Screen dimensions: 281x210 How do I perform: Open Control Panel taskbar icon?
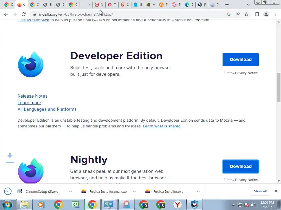(x=109, y=205)
